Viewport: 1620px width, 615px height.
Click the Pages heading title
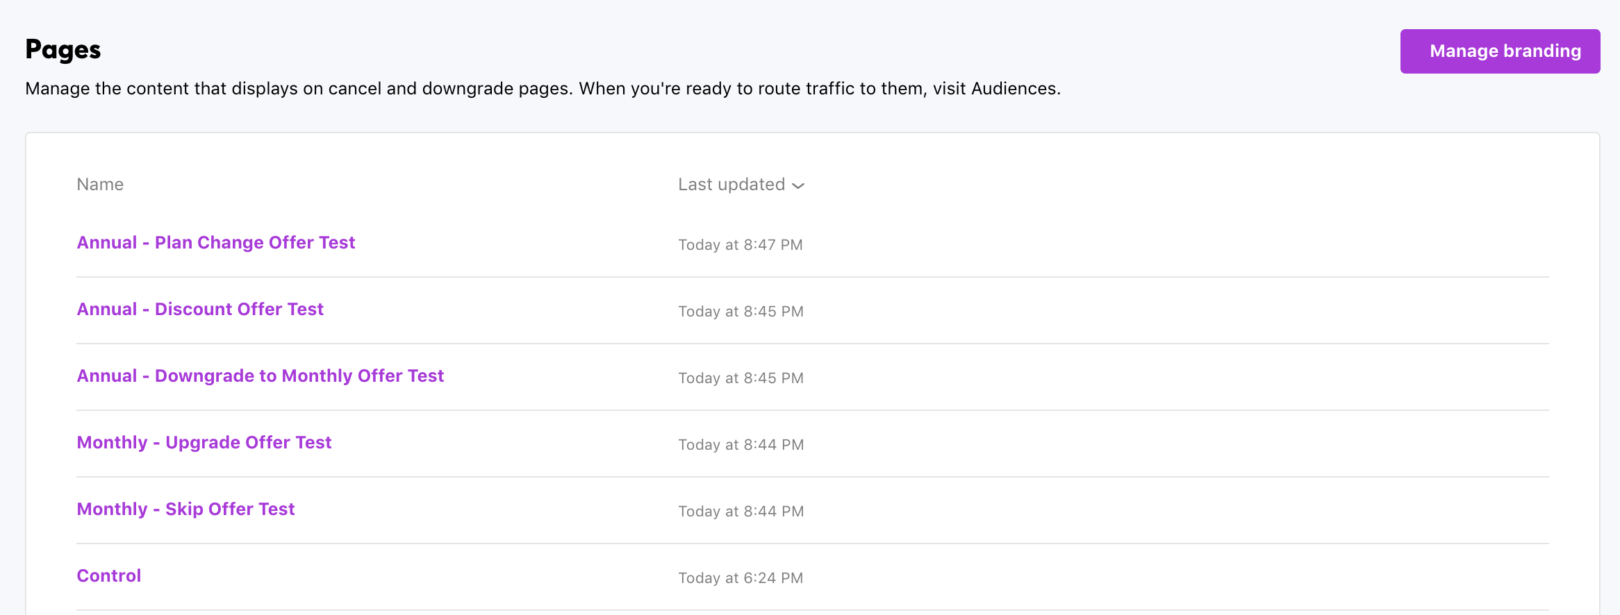pyautogui.click(x=63, y=50)
